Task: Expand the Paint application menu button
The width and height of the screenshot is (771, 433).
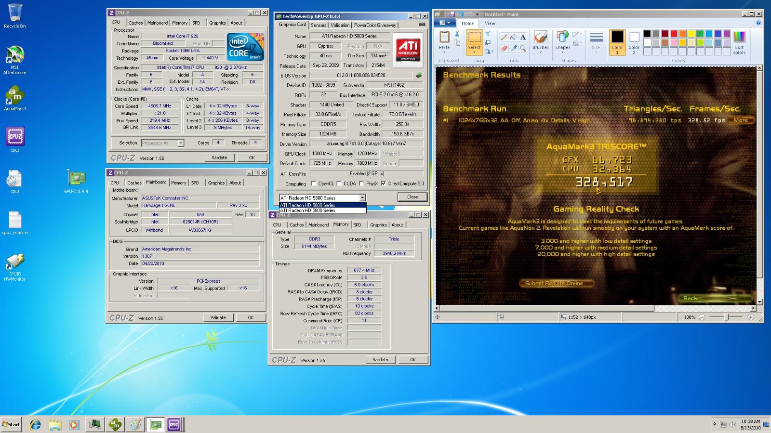Action: pyautogui.click(x=445, y=23)
